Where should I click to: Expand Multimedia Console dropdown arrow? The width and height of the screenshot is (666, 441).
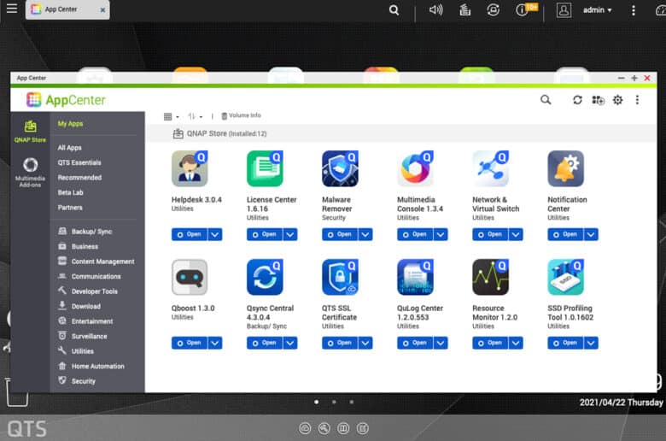point(441,234)
